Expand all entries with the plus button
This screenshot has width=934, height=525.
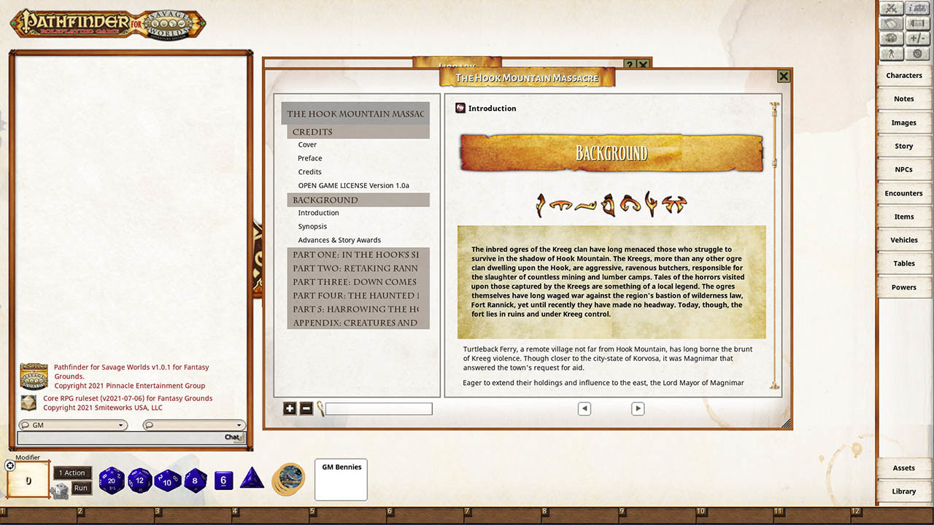tap(290, 408)
